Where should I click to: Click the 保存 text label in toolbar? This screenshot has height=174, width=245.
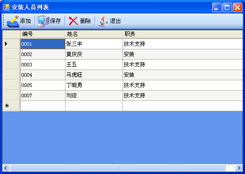(x=55, y=21)
